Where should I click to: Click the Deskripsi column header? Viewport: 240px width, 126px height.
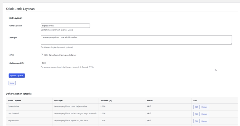(58, 101)
